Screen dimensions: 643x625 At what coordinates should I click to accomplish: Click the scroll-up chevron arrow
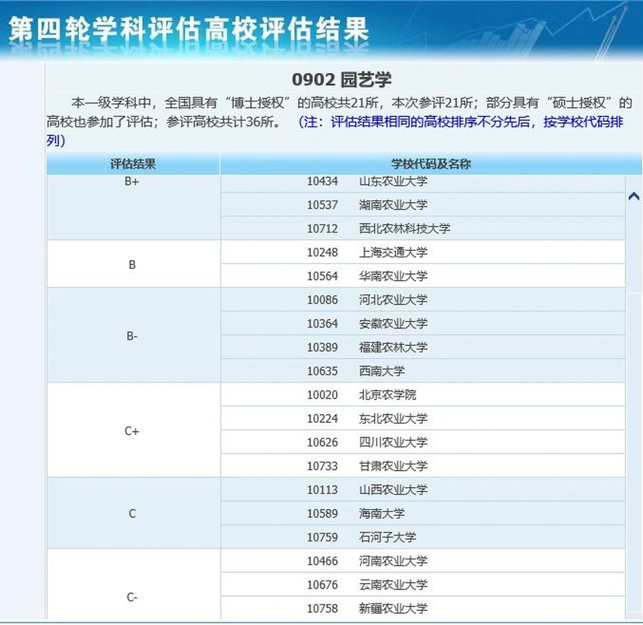634,197
